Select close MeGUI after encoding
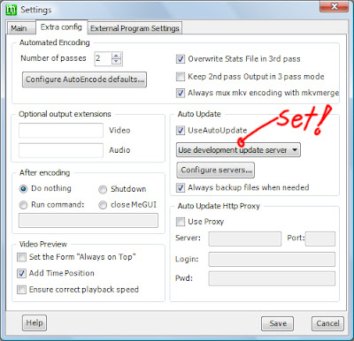 tap(103, 205)
